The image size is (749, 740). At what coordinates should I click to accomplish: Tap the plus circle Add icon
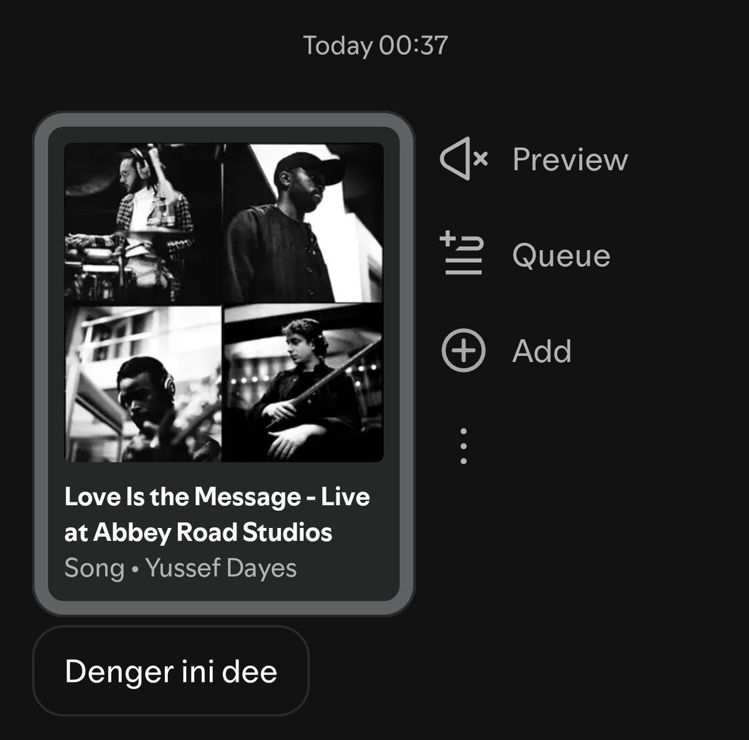(x=463, y=351)
